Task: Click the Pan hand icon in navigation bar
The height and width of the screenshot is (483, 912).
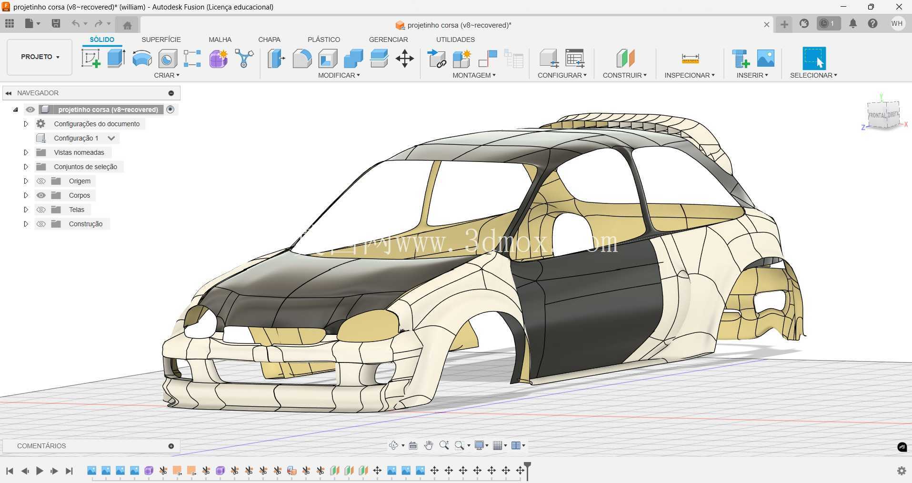Action: click(x=428, y=445)
